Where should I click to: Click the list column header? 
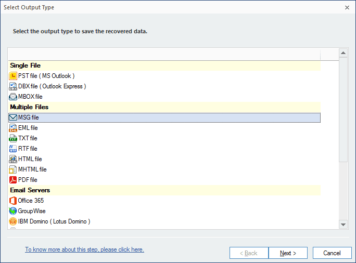click(x=164, y=55)
